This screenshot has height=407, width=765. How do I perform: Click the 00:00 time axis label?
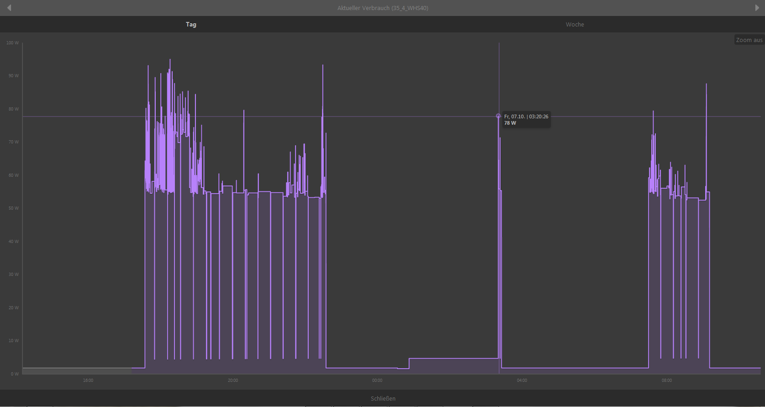(x=377, y=380)
